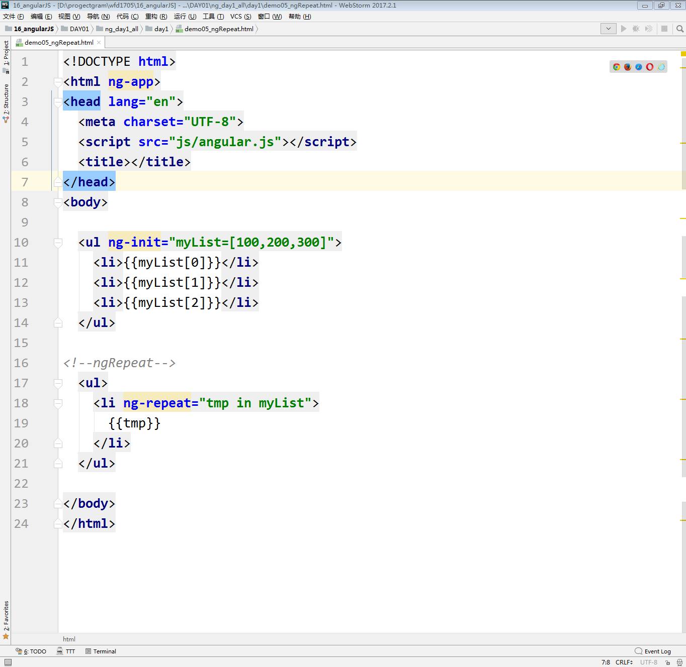Open the file in Safari browser
686x667 pixels.
[x=638, y=67]
